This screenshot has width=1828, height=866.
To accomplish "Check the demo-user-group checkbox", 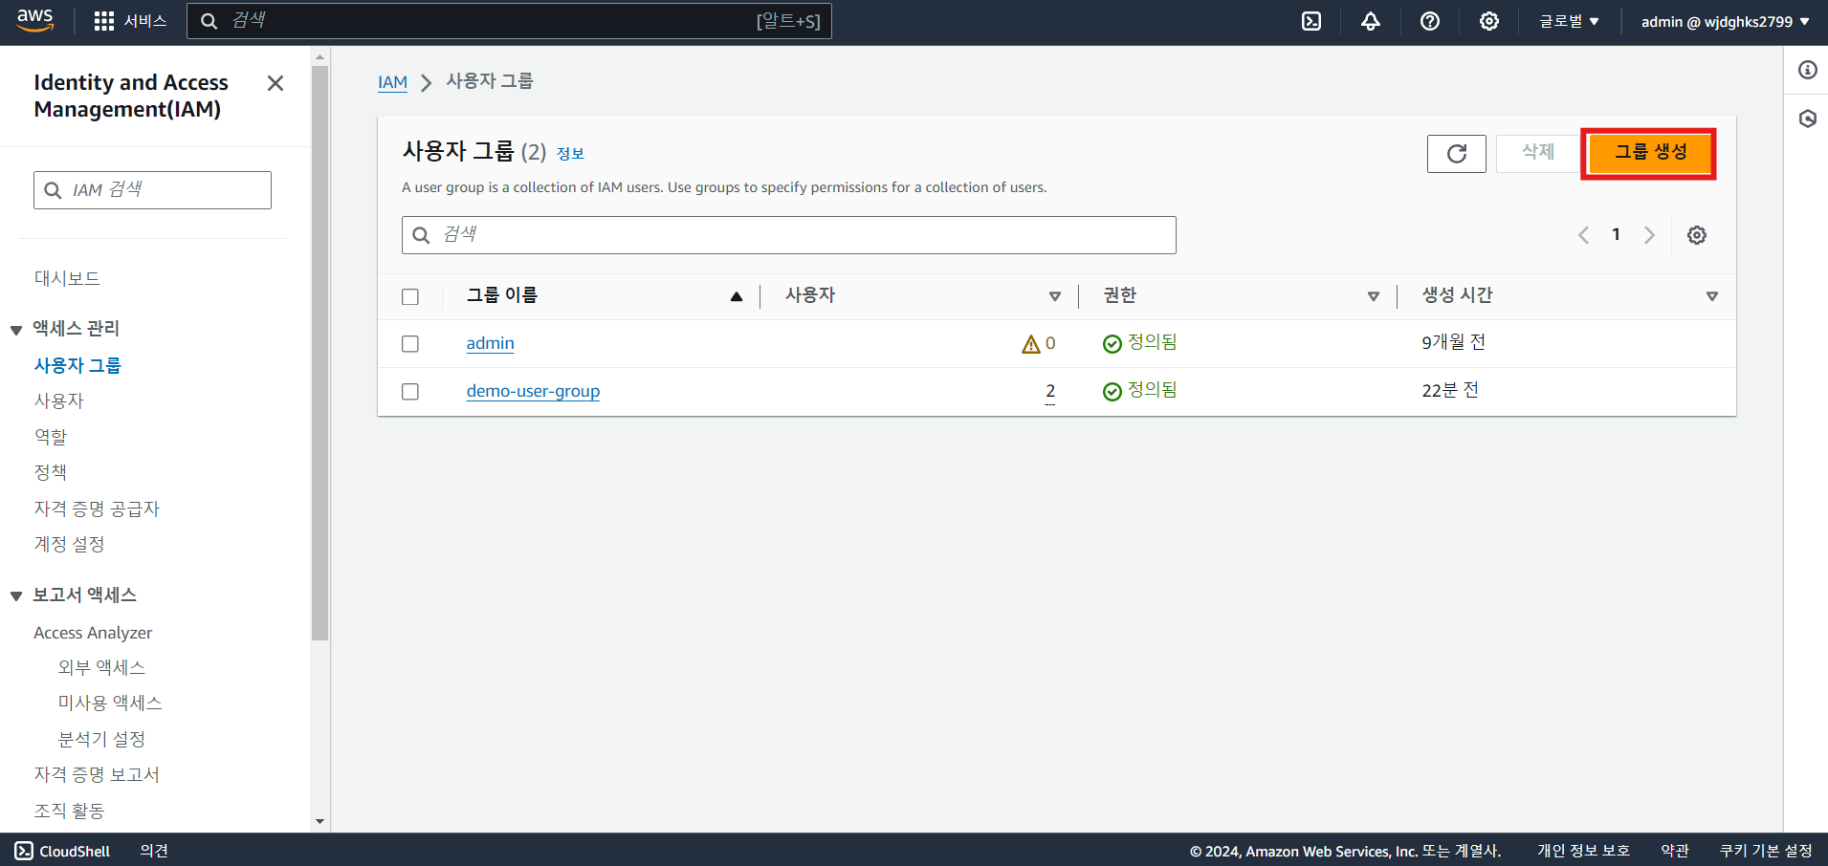I will pos(410,392).
